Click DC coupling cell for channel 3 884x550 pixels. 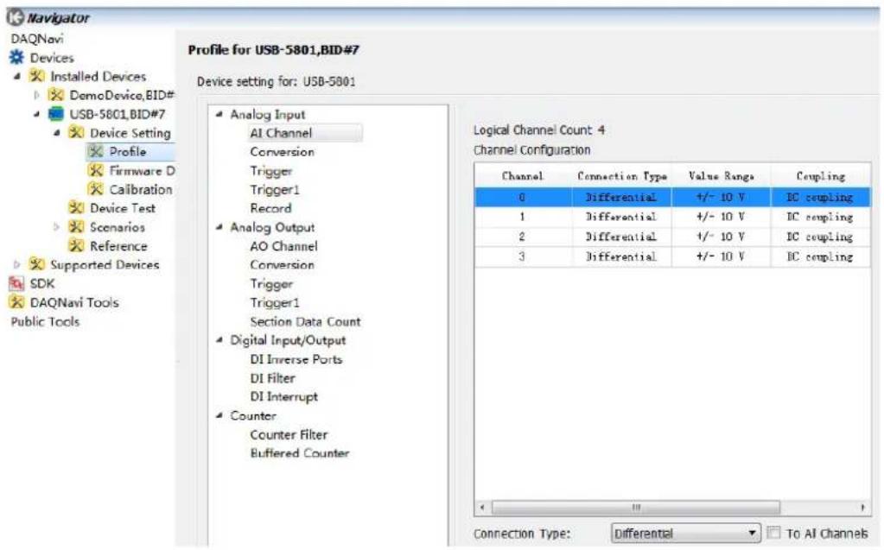pos(820,256)
